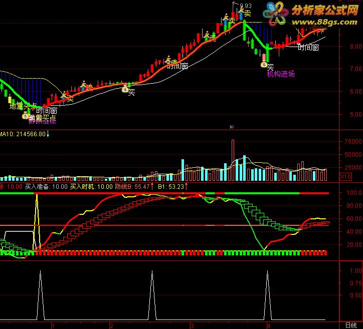Click the 75000 volume axis label
Screen dimensions: 363x329
tap(353, 142)
